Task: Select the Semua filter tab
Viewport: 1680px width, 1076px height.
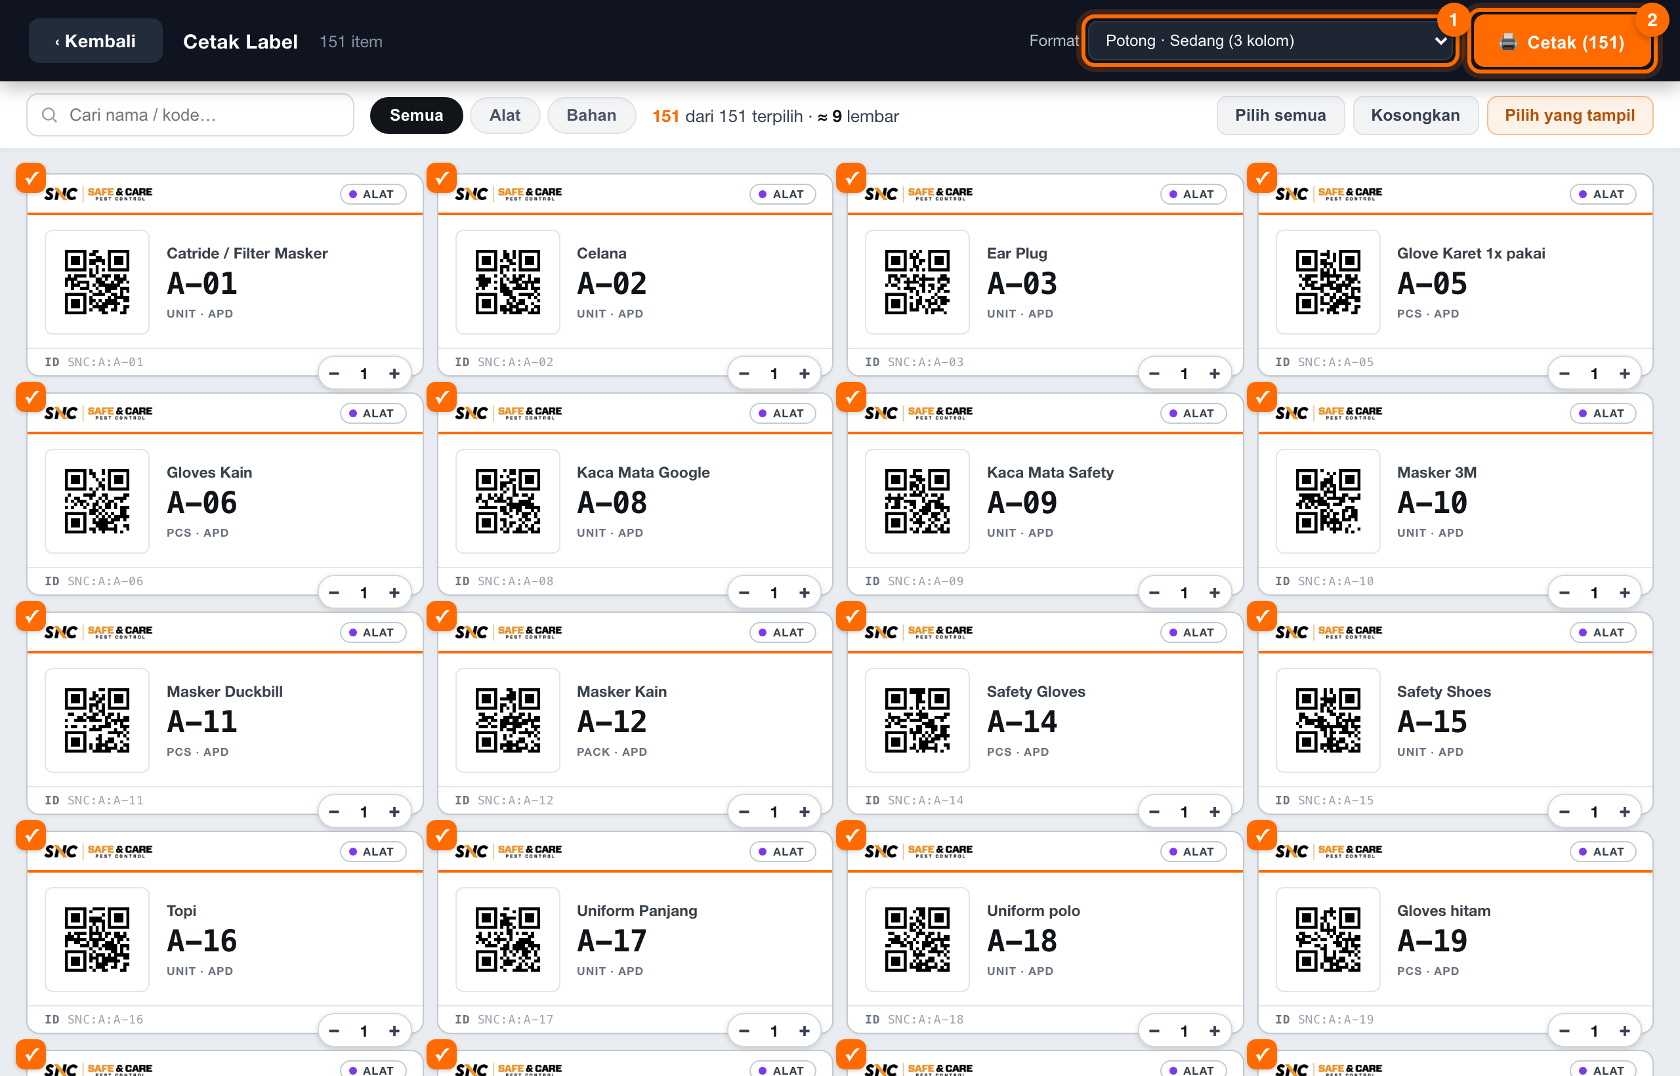Action: coord(416,115)
